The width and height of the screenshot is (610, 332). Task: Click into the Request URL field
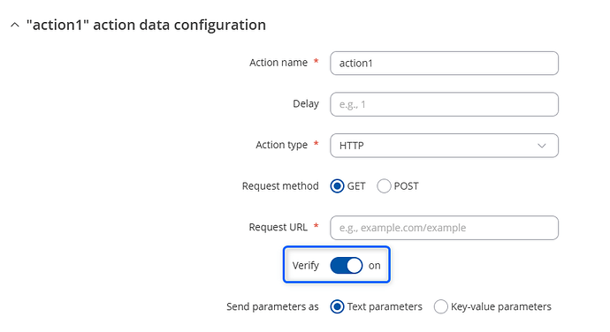(x=445, y=228)
